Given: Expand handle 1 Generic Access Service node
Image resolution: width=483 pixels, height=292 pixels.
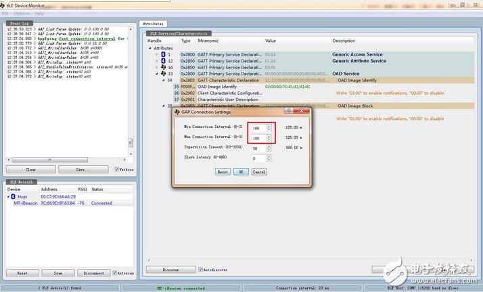Looking at the screenshot, I should [156, 54].
